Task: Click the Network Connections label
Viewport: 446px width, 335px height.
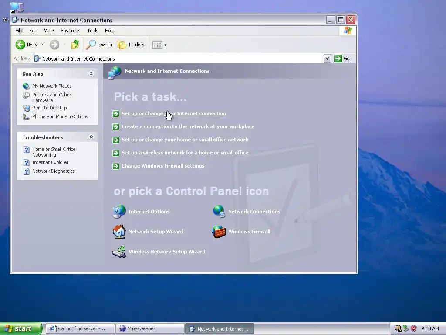Action: 254,212
